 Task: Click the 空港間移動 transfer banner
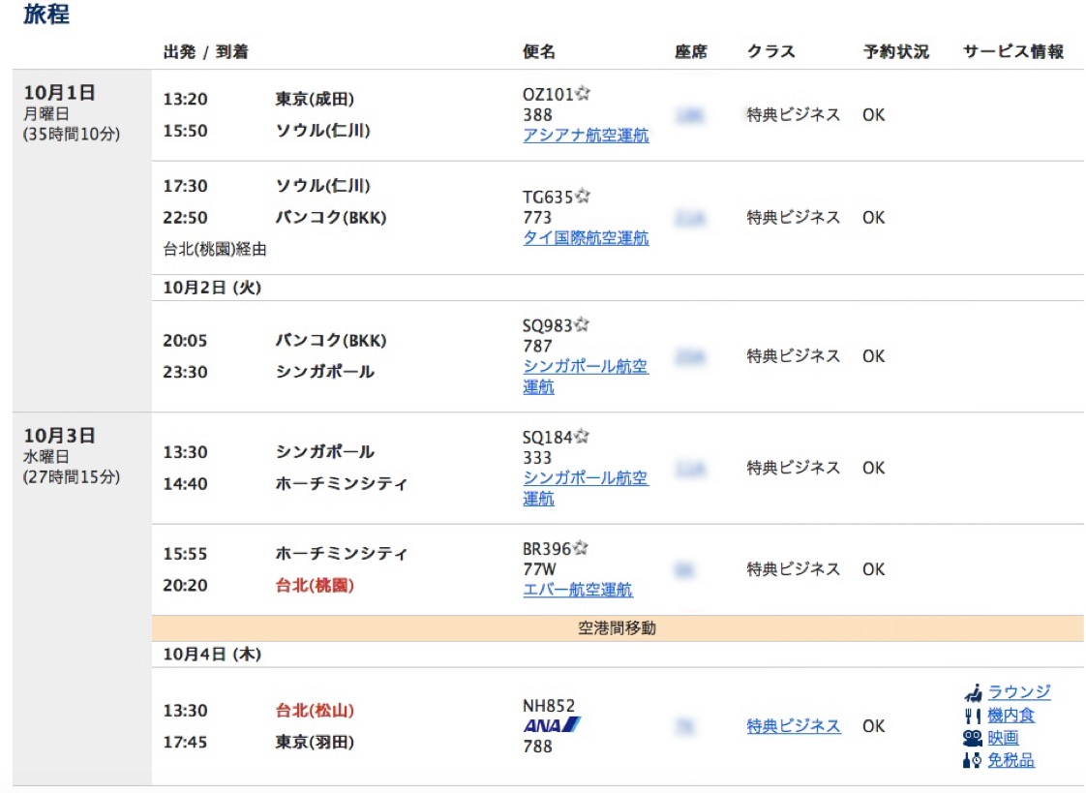click(x=618, y=628)
